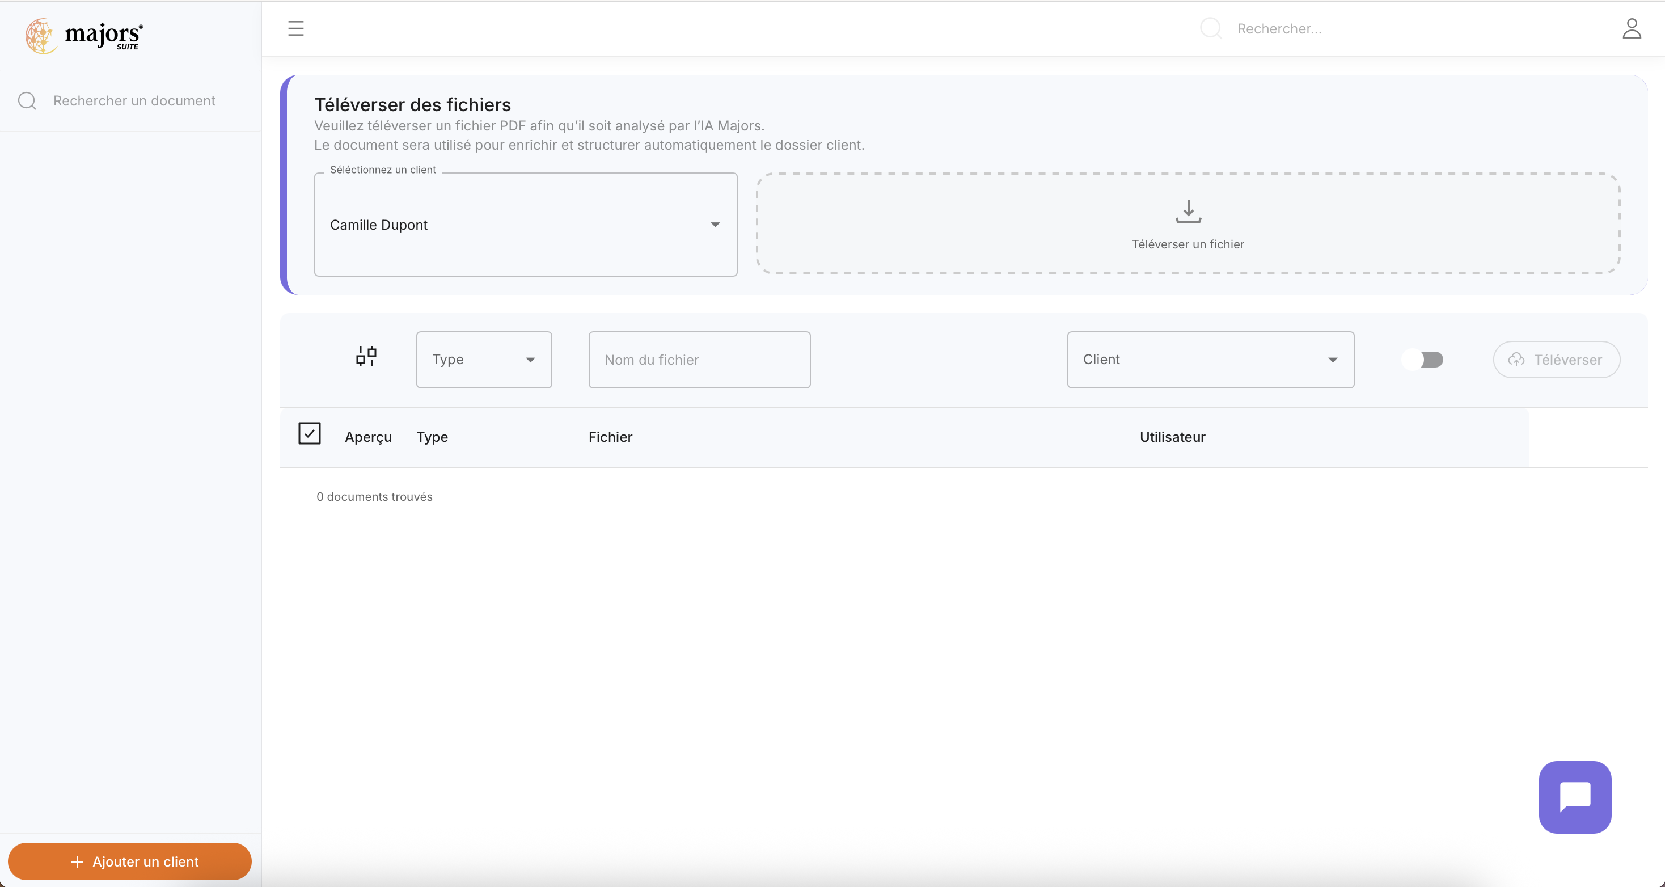Click the Majors Suite logo
Image resolution: width=1665 pixels, height=887 pixels.
(84, 36)
